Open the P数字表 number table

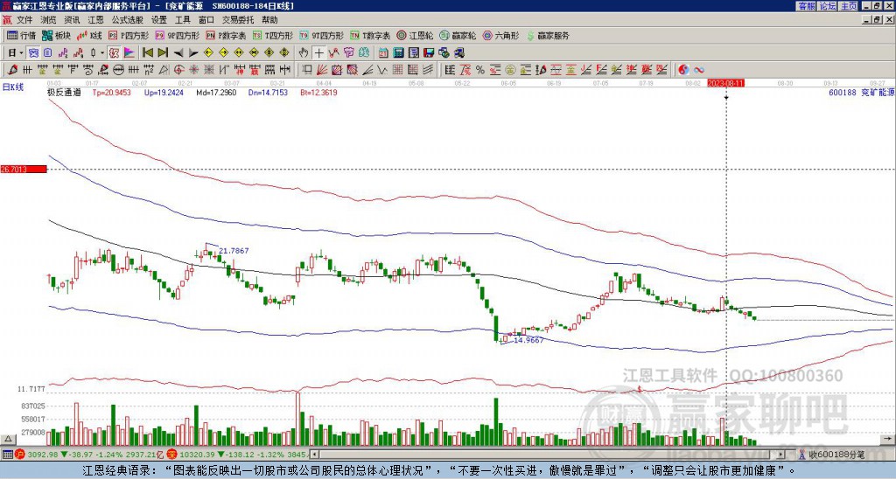pos(227,35)
